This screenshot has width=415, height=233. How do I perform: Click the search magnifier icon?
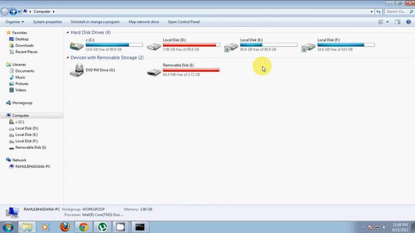pyautogui.click(x=411, y=12)
